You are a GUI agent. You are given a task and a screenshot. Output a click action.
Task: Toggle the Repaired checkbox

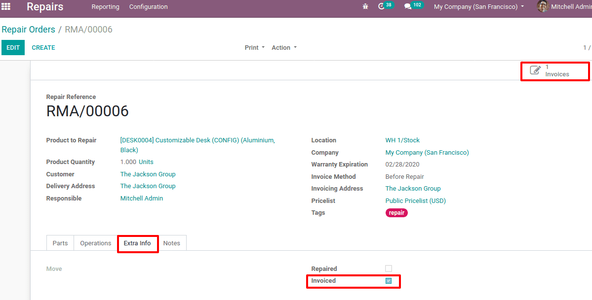pos(389,268)
